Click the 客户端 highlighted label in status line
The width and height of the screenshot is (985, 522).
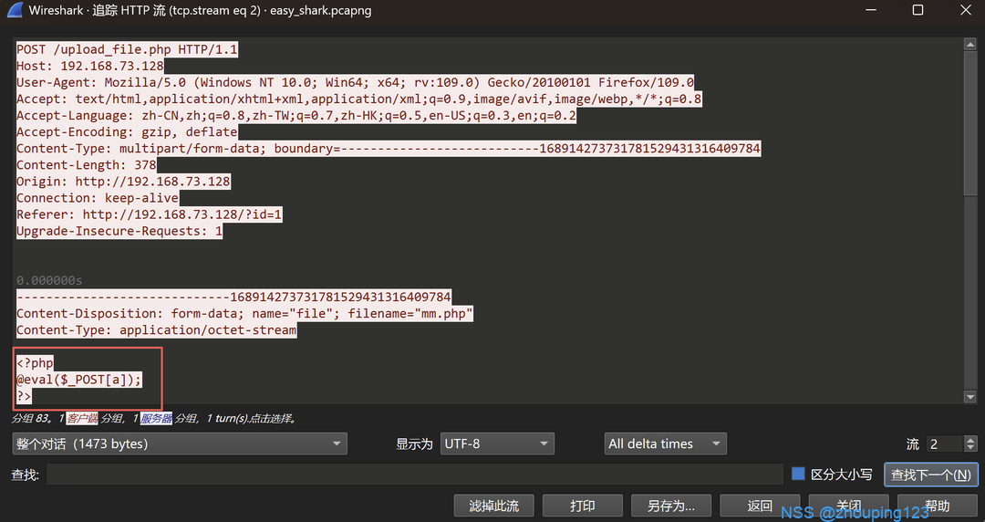tap(82, 419)
